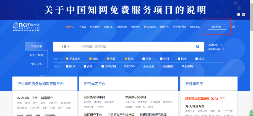The height and width of the screenshot is (116, 253).
Task: Open the 新版入口 link
Action: click(x=71, y=27)
